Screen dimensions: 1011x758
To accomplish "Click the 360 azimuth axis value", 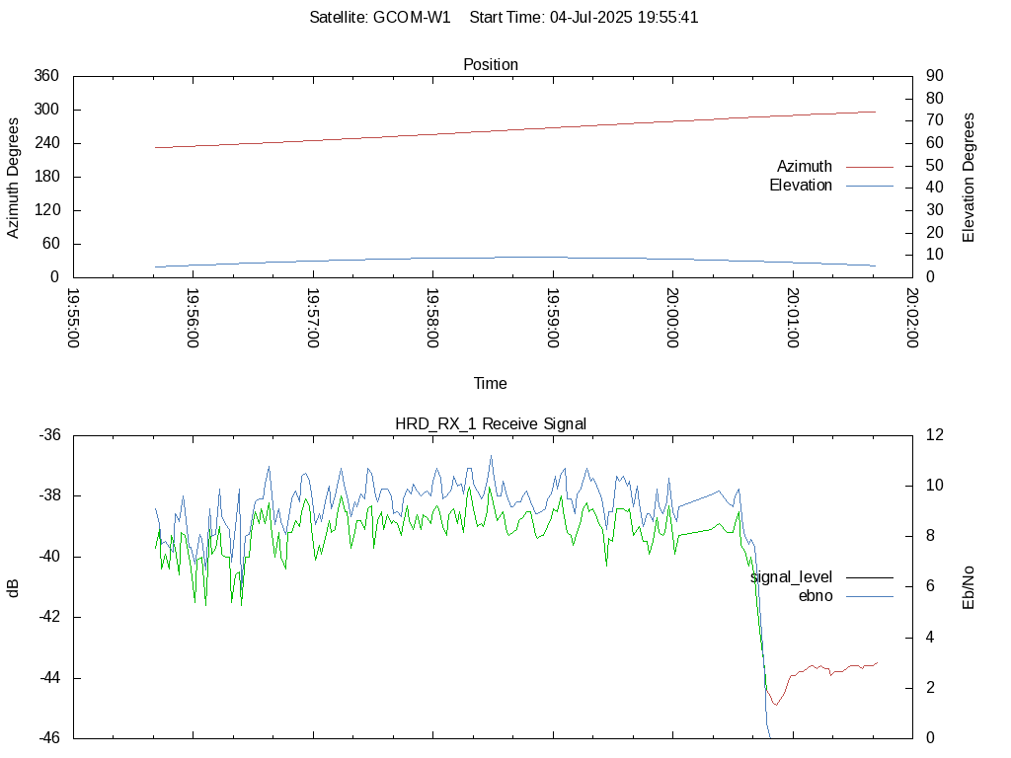I will pyautogui.click(x=46, y=76).
